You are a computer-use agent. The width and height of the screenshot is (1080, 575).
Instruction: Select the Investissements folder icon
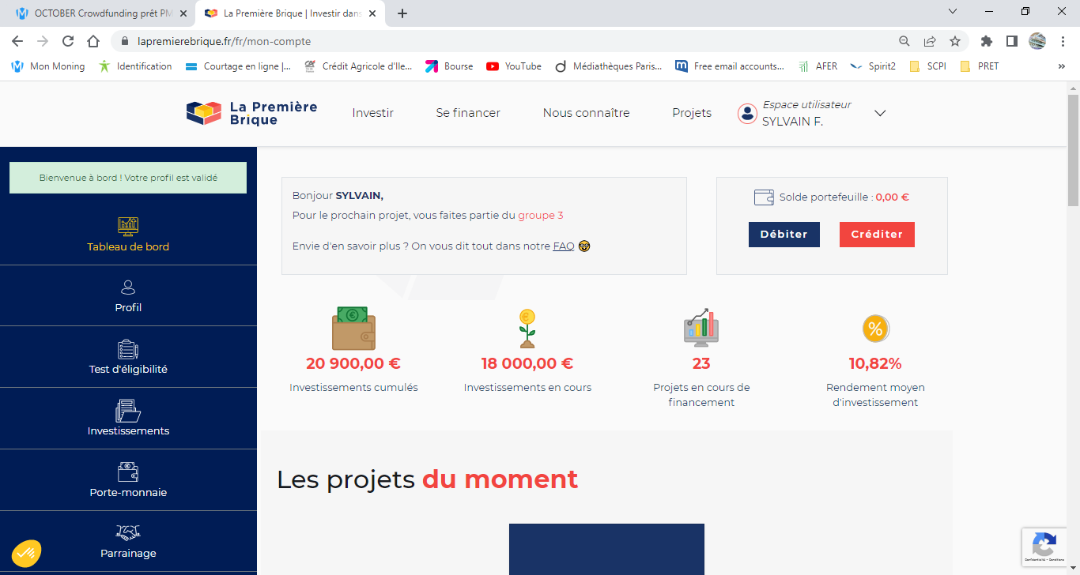tap(128, 411)
